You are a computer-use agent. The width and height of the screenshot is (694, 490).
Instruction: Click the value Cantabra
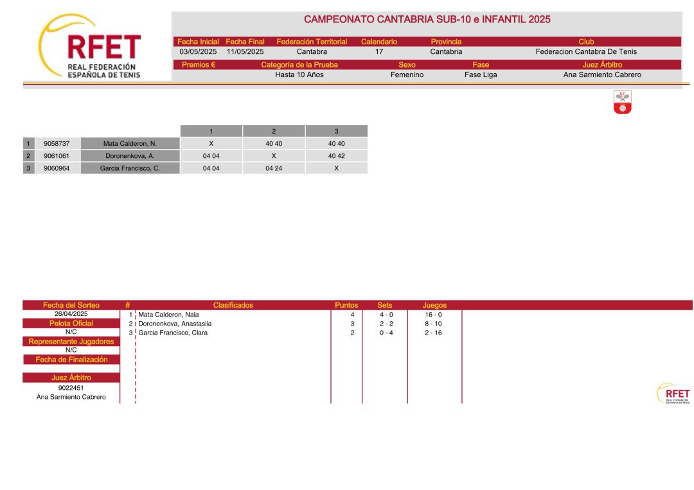pyautogui.click(x=312, y=52)
